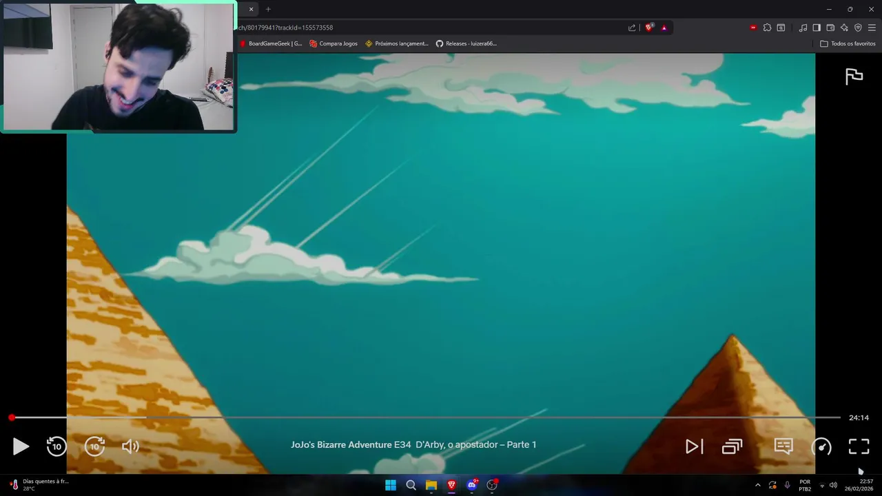Viewport: 882px width, 496px height.
Task: Click the red playback progress scrubber
Action: (x=12, y=417)
